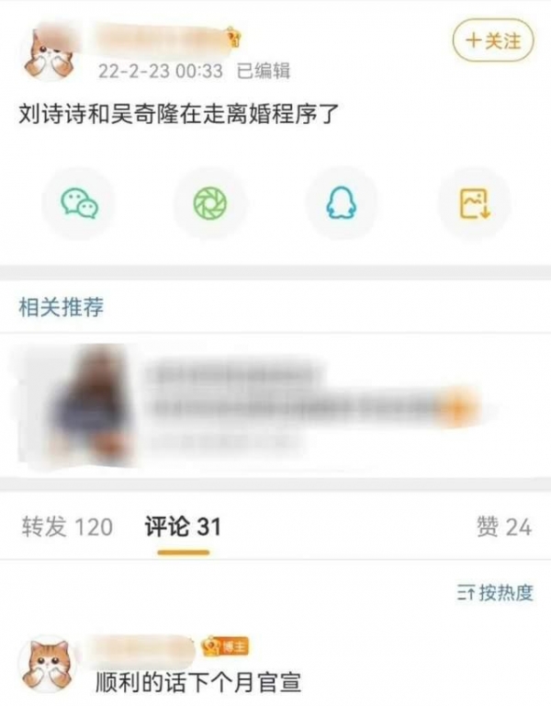The image size is (551, 706).
Task: Share via the green aperture Moments icon
Action: (x=210, y=203)
